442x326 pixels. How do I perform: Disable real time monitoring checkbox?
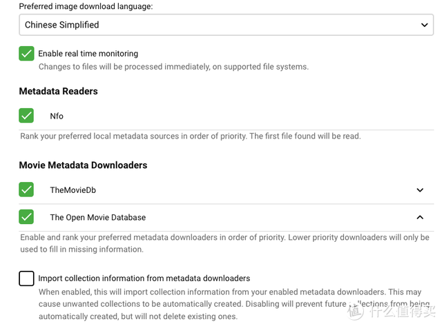pyautogui.click(x=26, y=54)
